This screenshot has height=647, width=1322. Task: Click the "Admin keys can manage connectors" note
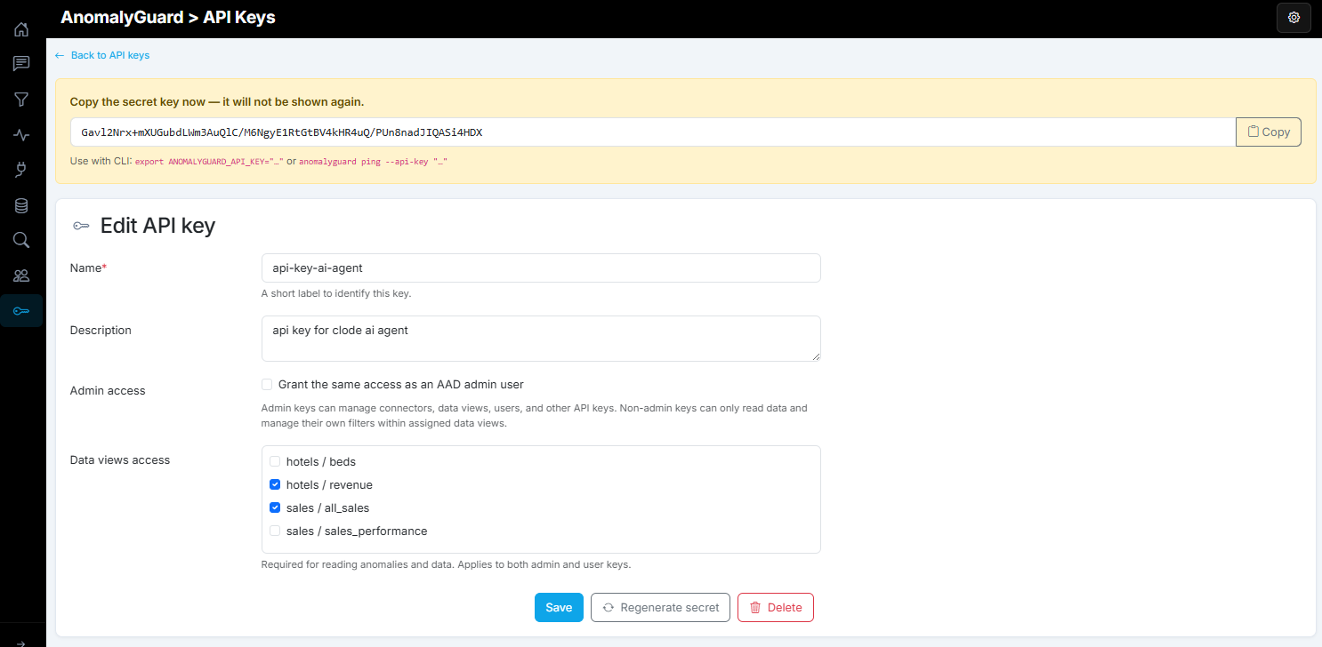(535, 416)
